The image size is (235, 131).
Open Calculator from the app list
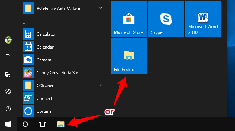coord(62,34)
